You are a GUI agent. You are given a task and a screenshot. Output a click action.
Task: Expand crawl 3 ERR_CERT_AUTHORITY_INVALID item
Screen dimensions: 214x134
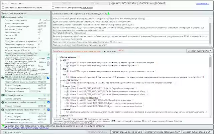click(68, 88)
